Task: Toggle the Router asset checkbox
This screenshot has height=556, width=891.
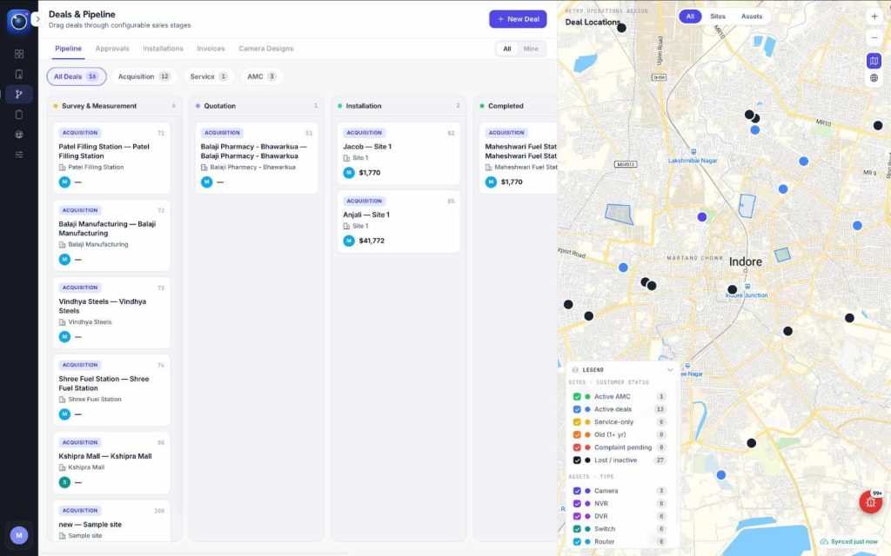Action: tap(577, 542)
